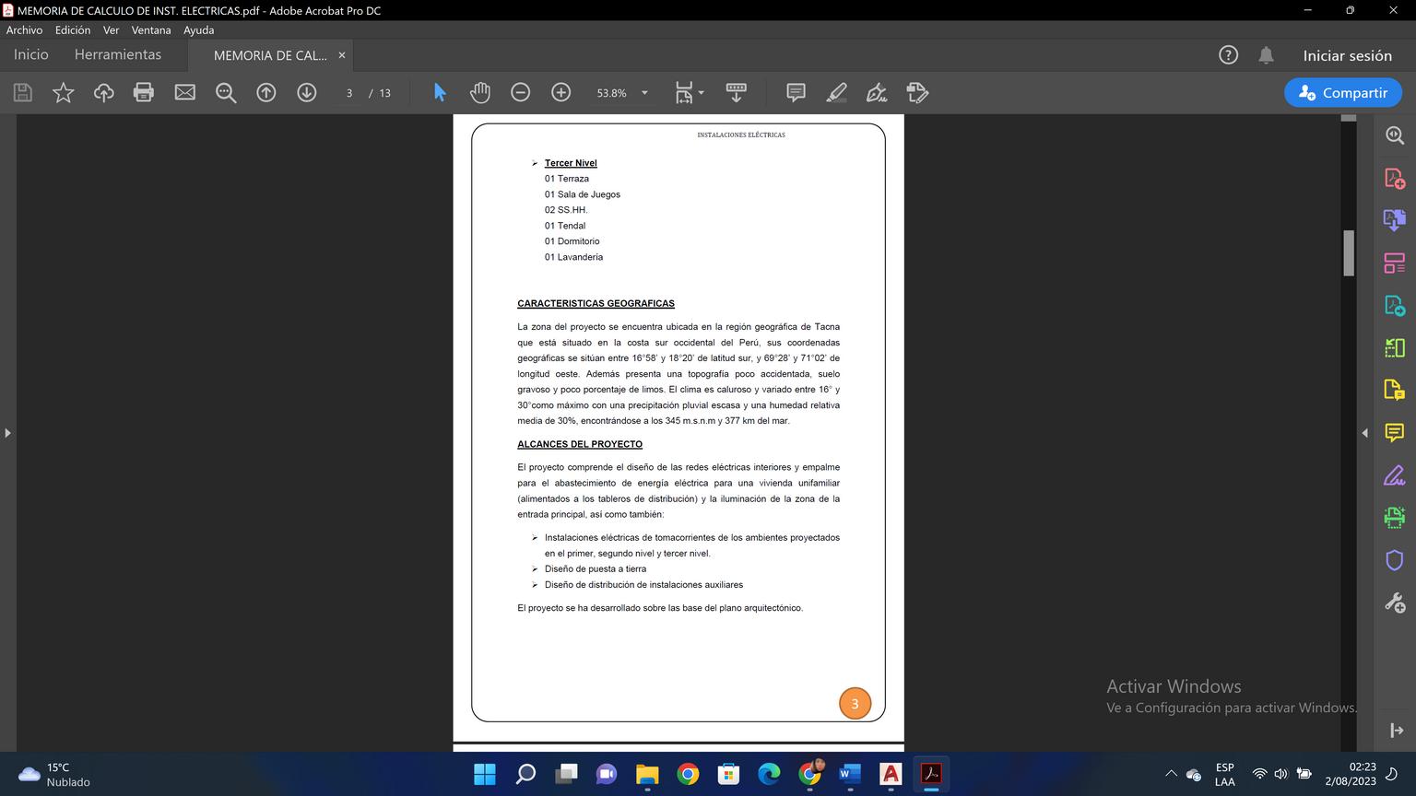
Task: Add the document to starred favorites
Action: tap(63, 92)
